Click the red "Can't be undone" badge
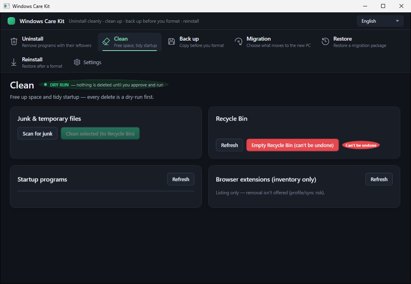 (x=361, y=145)
